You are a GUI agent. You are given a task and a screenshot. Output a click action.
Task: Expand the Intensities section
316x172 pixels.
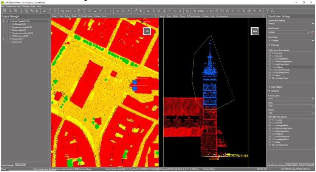[276, 87]
